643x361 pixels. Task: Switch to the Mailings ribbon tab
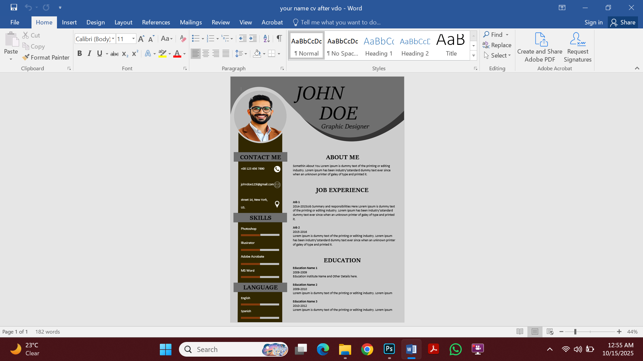tap(191, 22)
